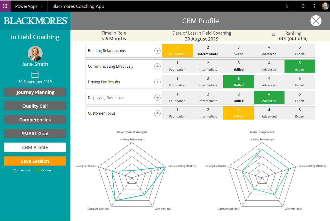Image resolution: width=330 pixels, height=221 pixels.
Task: Open the settings gear icon
Action: click(x=303, y=6)
